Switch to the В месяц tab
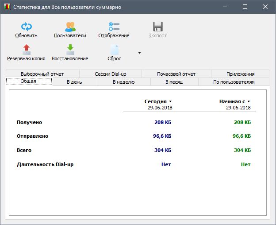Viewport: 276px width, 225px height. point(174,82)
